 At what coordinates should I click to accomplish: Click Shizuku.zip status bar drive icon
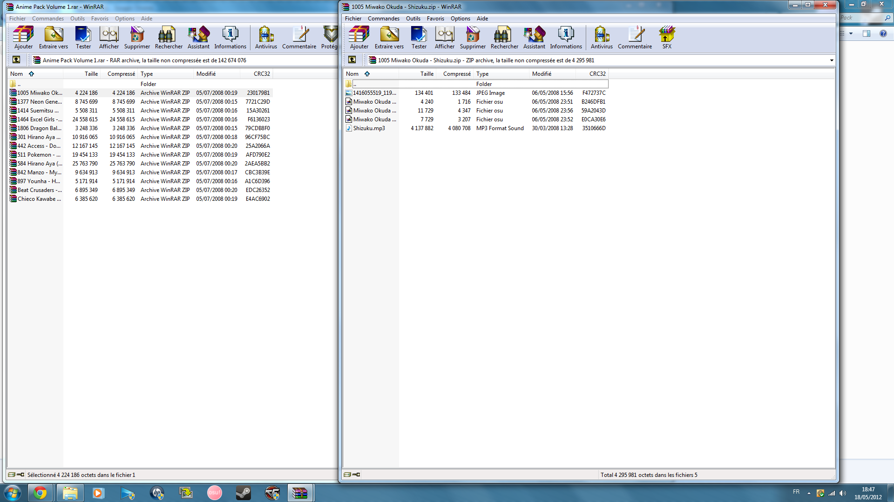pyautogui.click(x=347, y=475)
